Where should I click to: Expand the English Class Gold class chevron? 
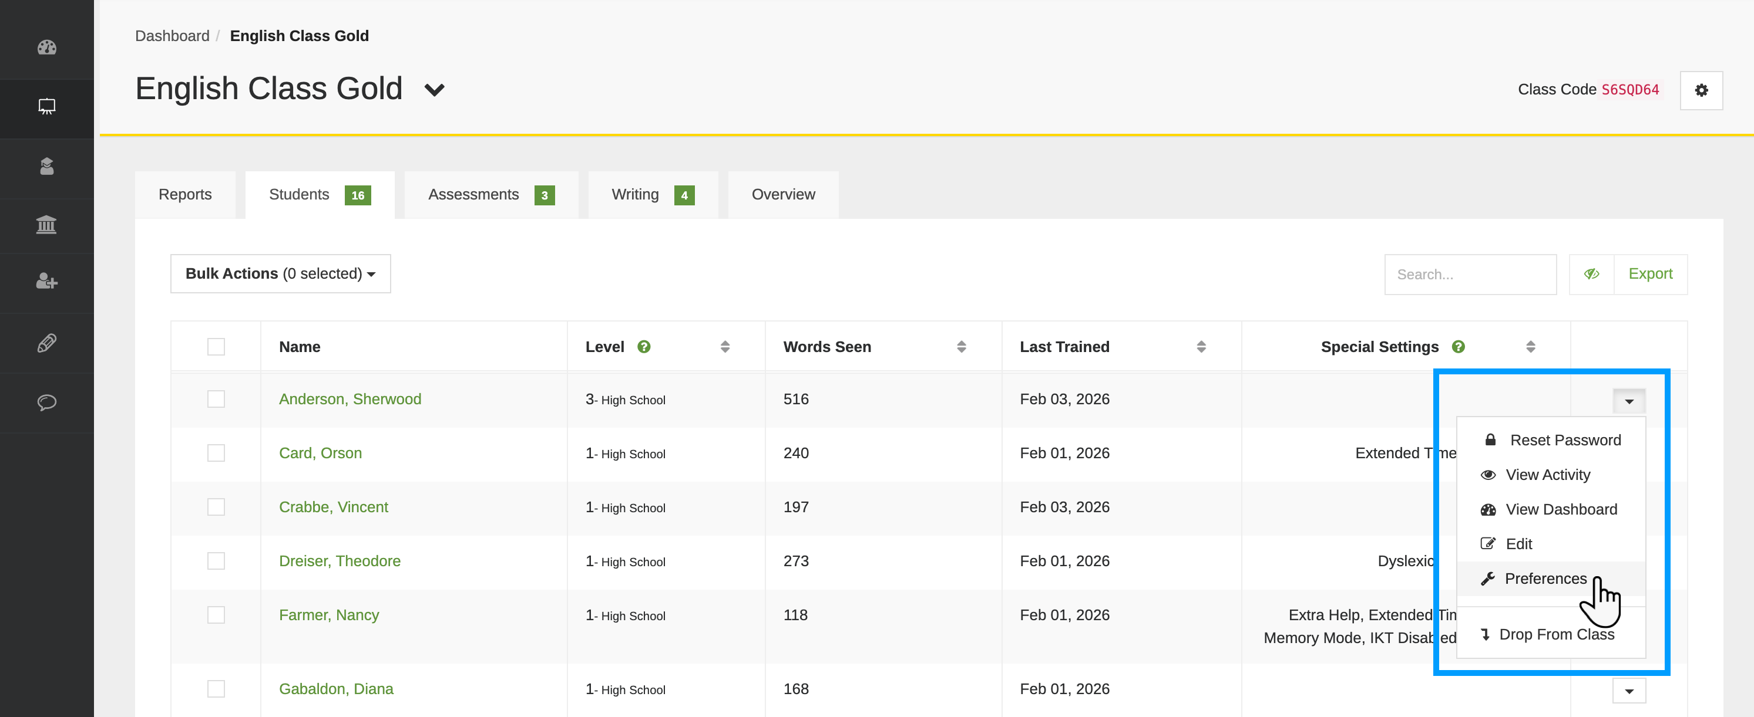pos(435,90)
